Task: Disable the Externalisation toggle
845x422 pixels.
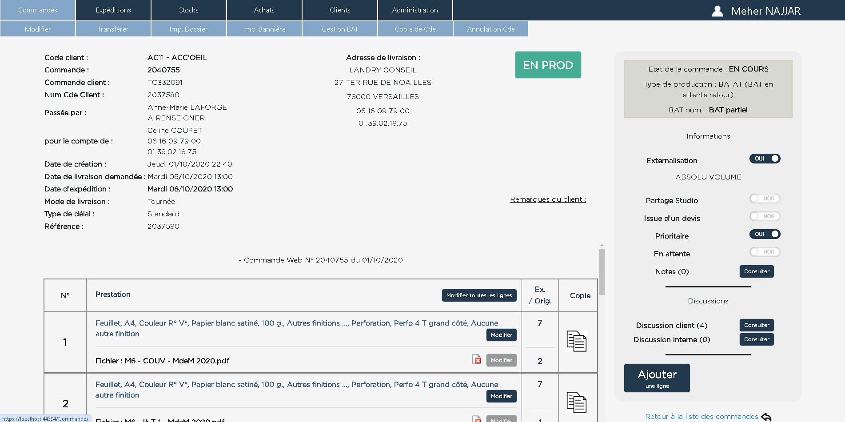Action: coord(765,159)
